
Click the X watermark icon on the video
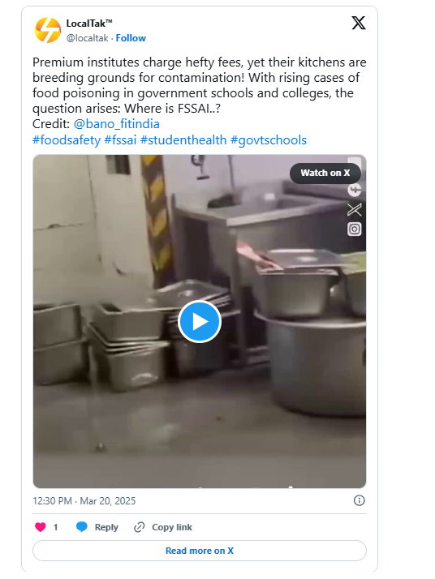pos(354,210)
